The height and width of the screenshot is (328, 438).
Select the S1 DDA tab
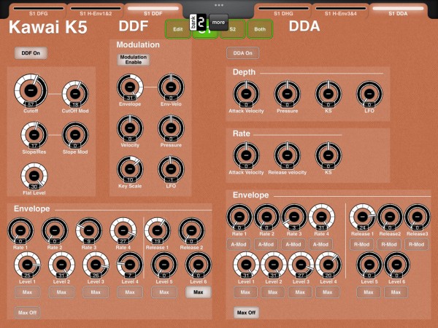(x=398, y=11)
